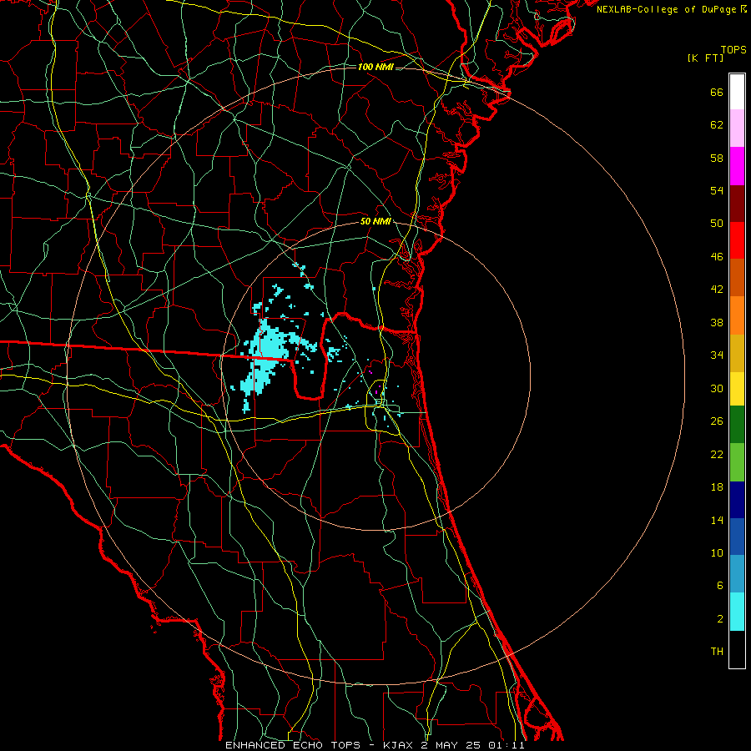
Task: Click the '42' legend value
Action: tap(717, 289)
